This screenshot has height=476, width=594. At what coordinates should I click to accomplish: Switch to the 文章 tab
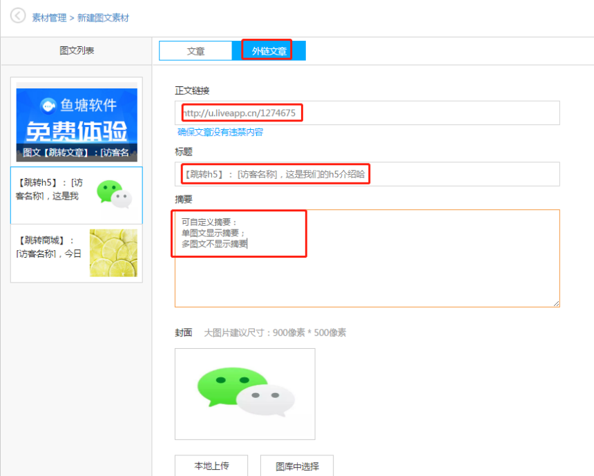coord(195,51)
